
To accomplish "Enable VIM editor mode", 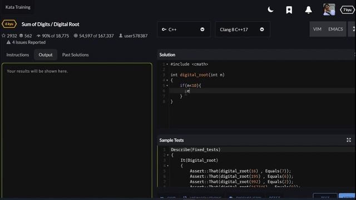I will (317, 29).
